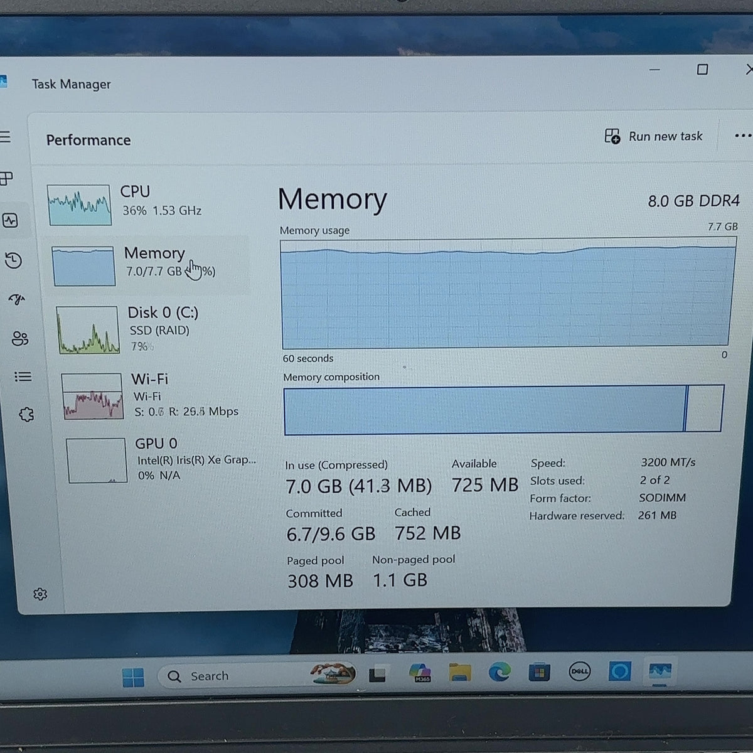Click the Wi-Fi throughput mini graph

pyautogui.click(x=92, y=396)
